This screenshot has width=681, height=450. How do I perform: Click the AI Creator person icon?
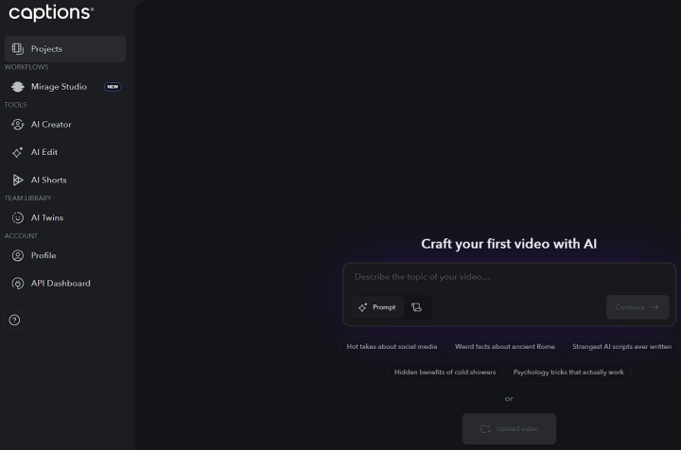pos(17,124)
